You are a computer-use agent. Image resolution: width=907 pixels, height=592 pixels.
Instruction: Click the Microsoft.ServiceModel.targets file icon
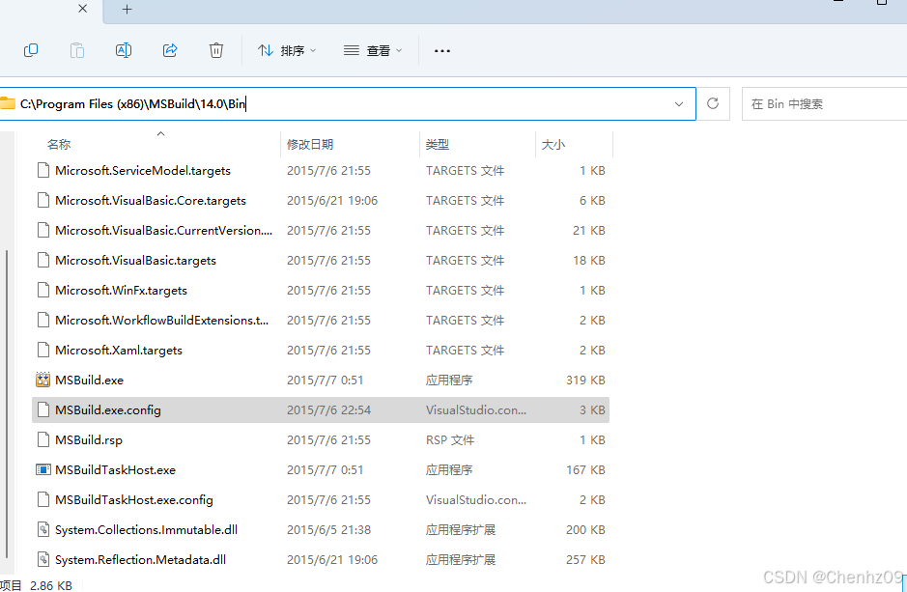coord(43,171)
